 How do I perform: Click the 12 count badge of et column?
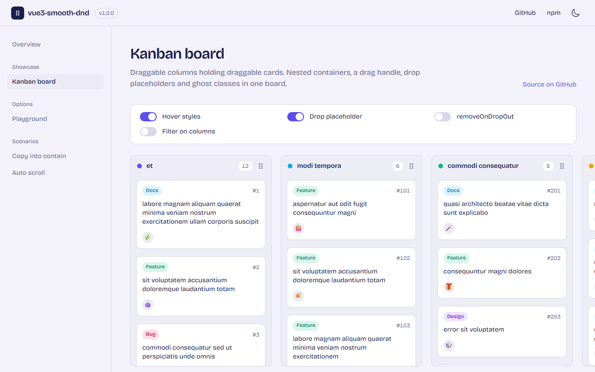tap(245, 166)
